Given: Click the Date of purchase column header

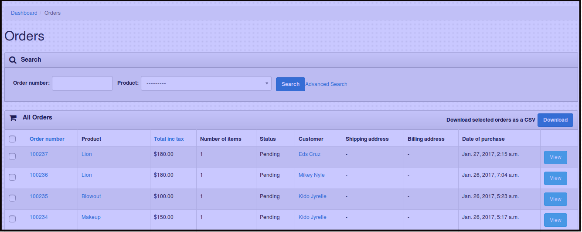Looking at the screenshot, I should pos(483,139).
